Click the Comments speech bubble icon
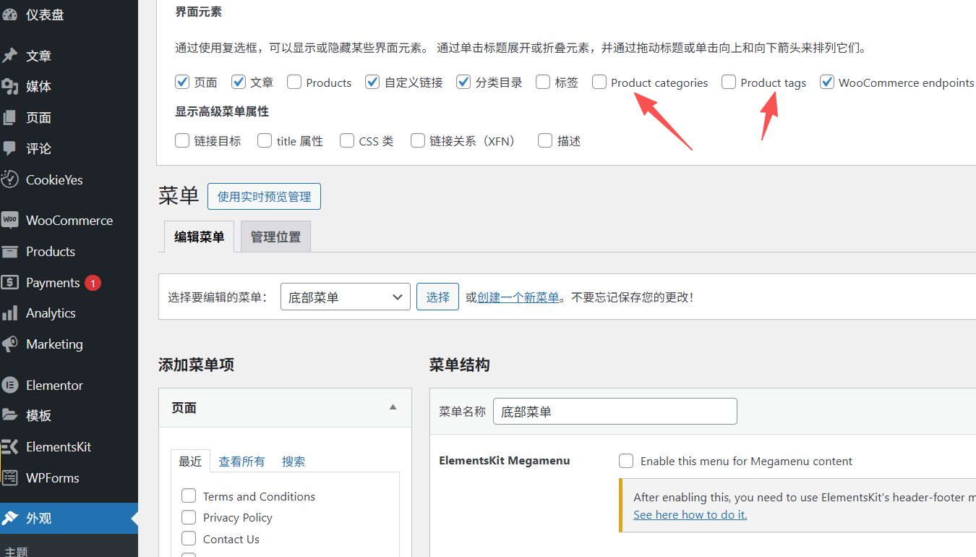 (10, 148)
